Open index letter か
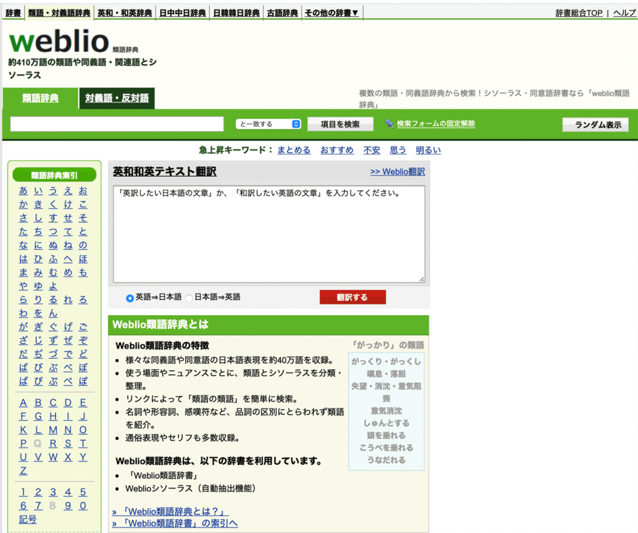The image size is (638, 533). click(x=23, y=204)
